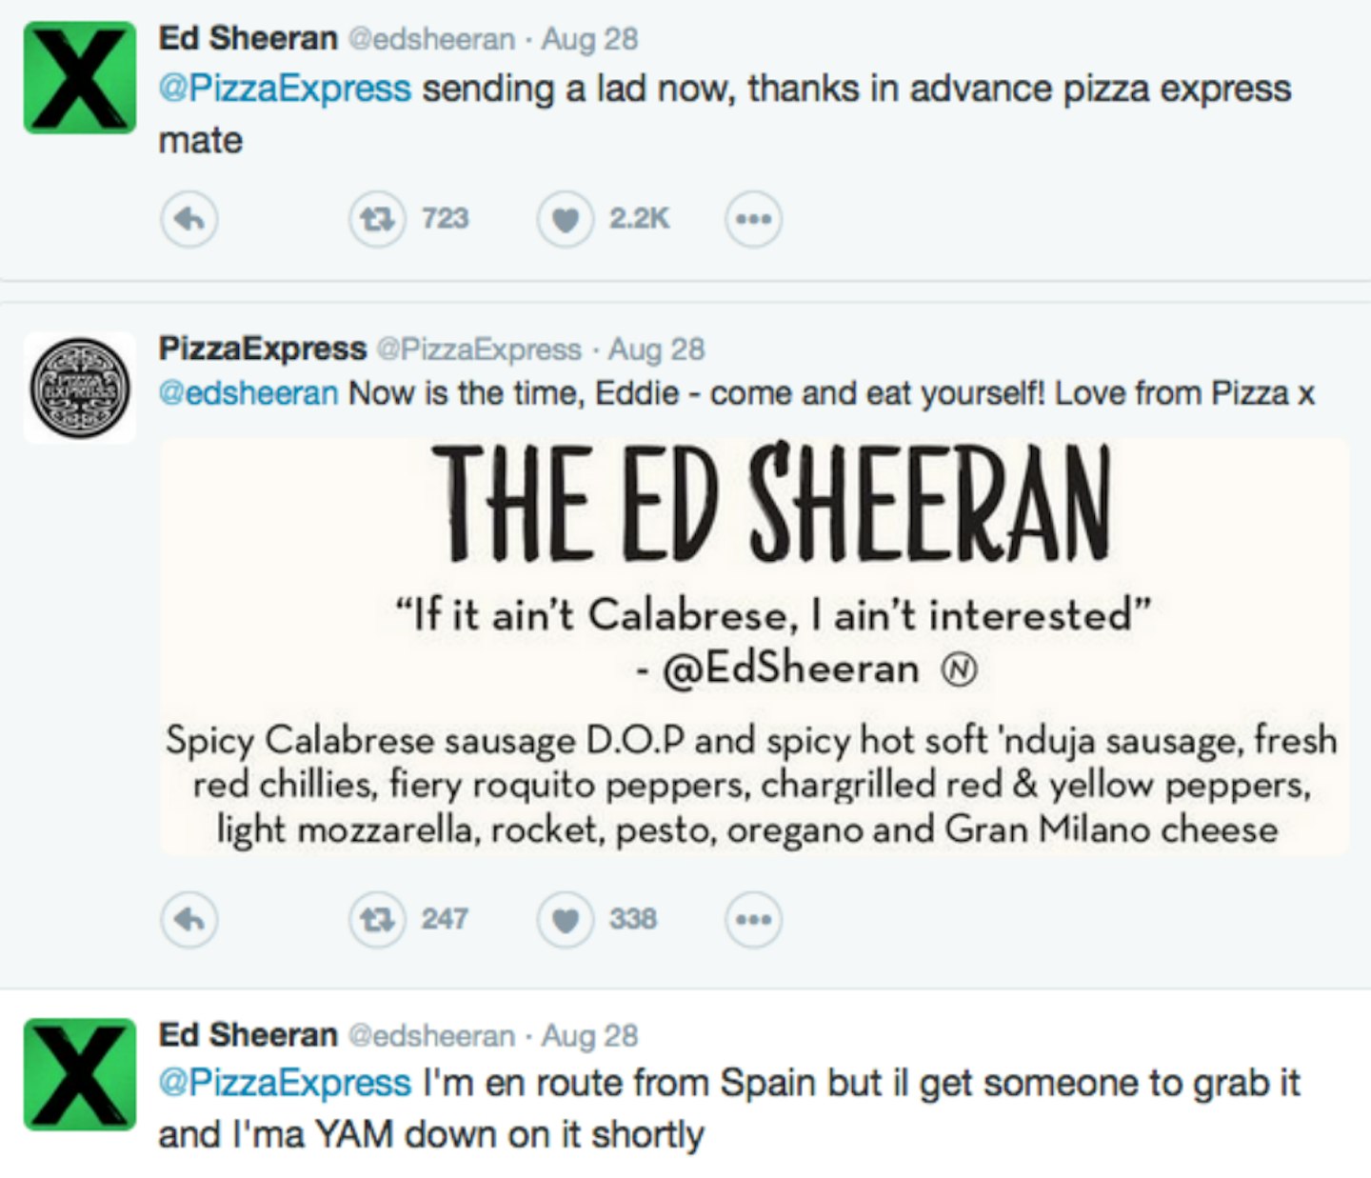
Task: Click Ed Sheeran's avatar on the last tweet
Action: point(80,1074)
